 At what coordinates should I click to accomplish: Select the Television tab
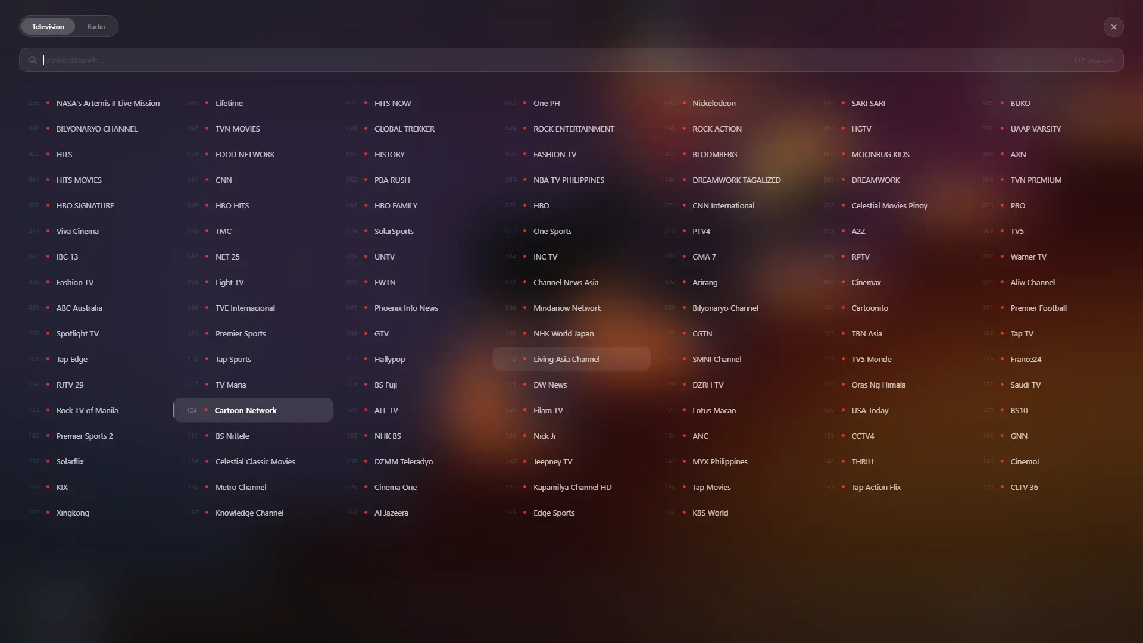coord(48,26)
